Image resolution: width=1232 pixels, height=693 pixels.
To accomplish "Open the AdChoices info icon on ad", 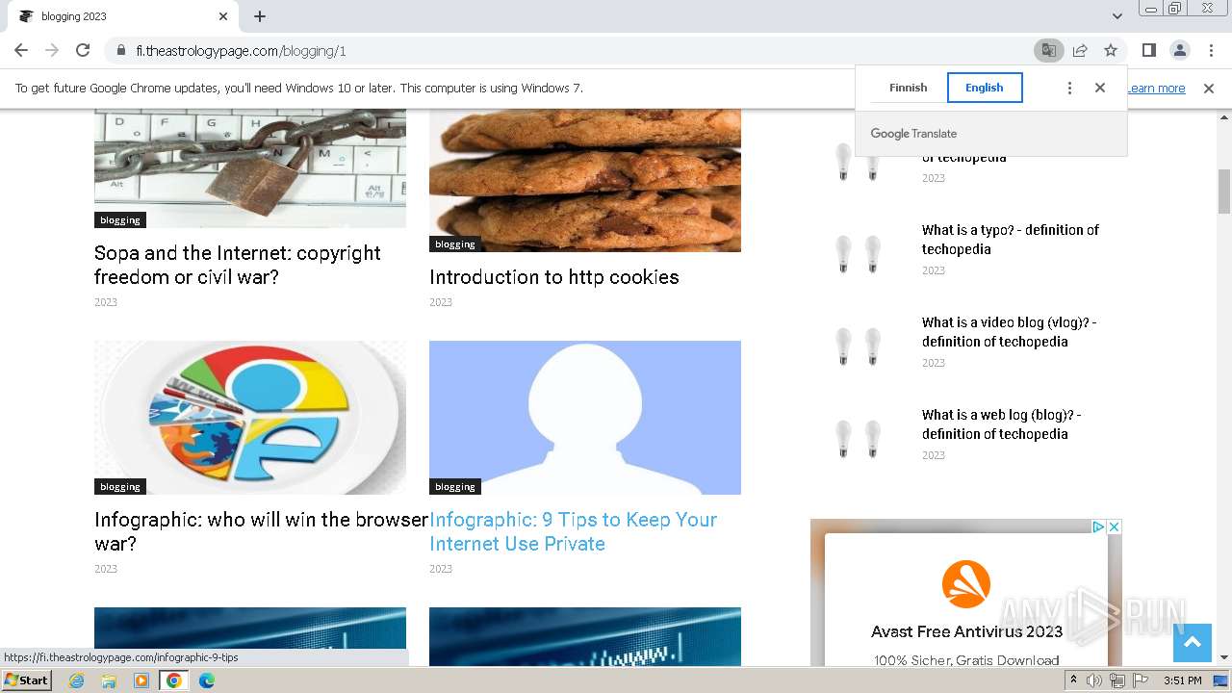I will pyautogui.click(x=1098, y=526).
